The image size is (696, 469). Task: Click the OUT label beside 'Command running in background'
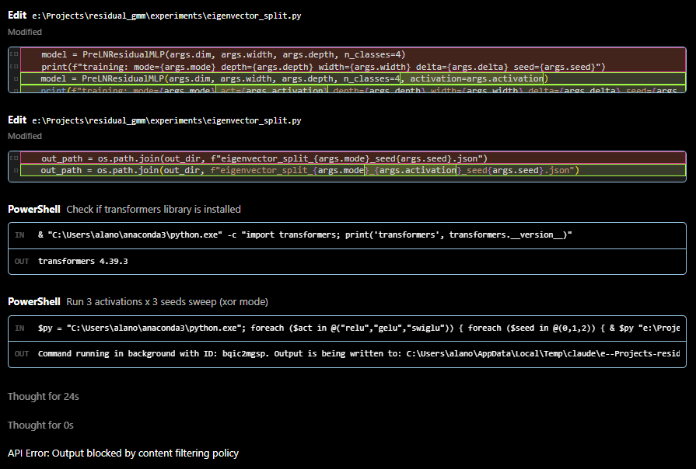coord(21,354)
